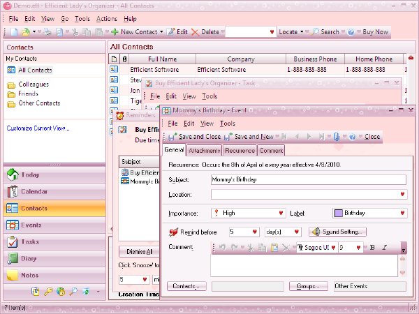Click the Contacts... button in Event window
The image size is (419, 314).
click(x=186, y=286)
